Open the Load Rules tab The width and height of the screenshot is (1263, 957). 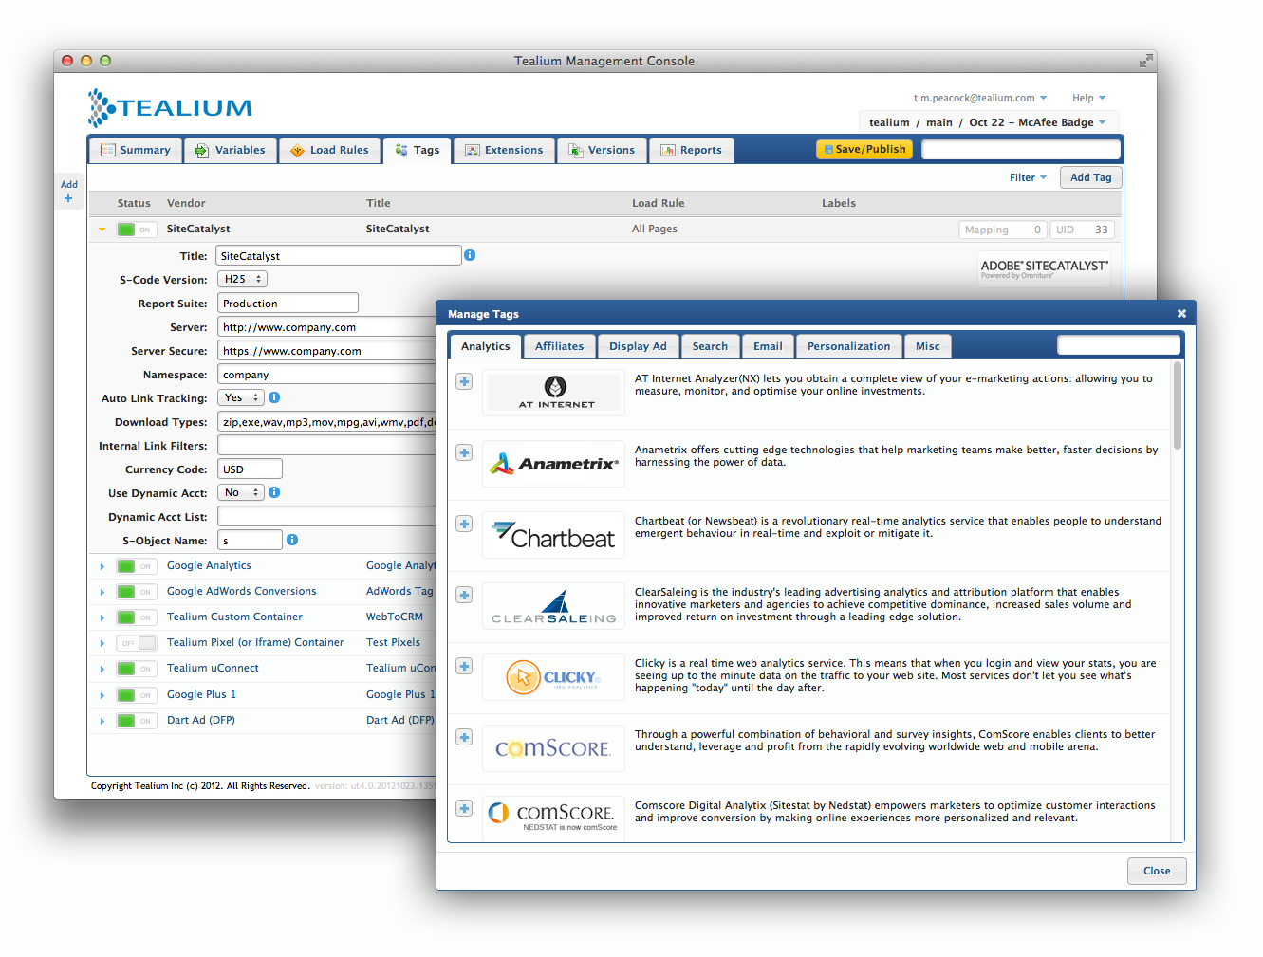point(329,150)
